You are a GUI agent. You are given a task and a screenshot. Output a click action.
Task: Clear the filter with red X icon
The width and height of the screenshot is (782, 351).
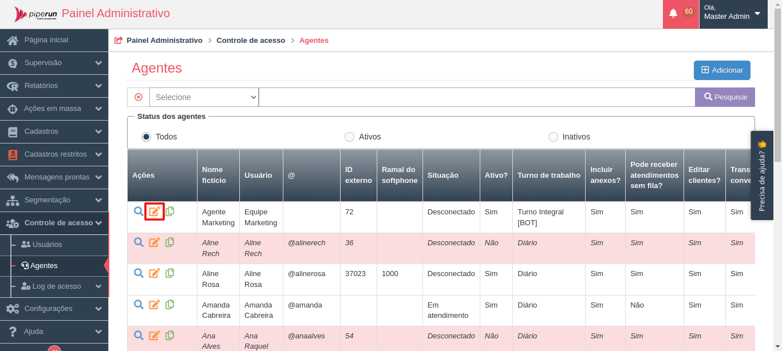pyautogui.click(x=139, y=97)
